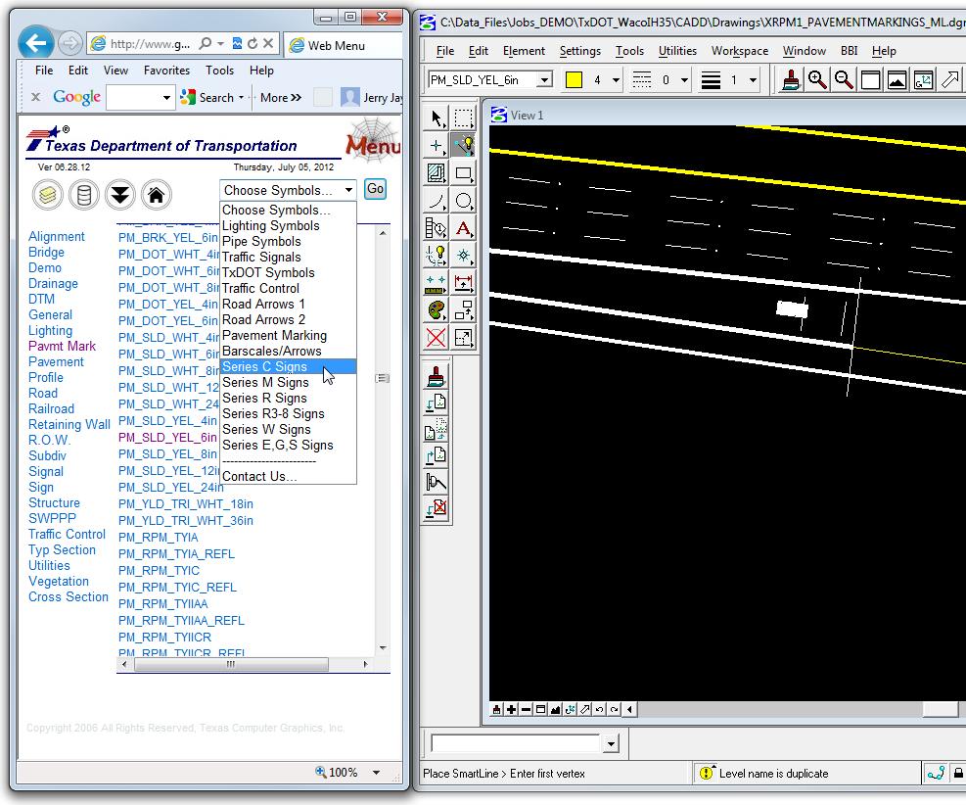This screenshot has width=966, height=805.
Task: Pick the Delete Element red X tool
Action: pos(437,338)
